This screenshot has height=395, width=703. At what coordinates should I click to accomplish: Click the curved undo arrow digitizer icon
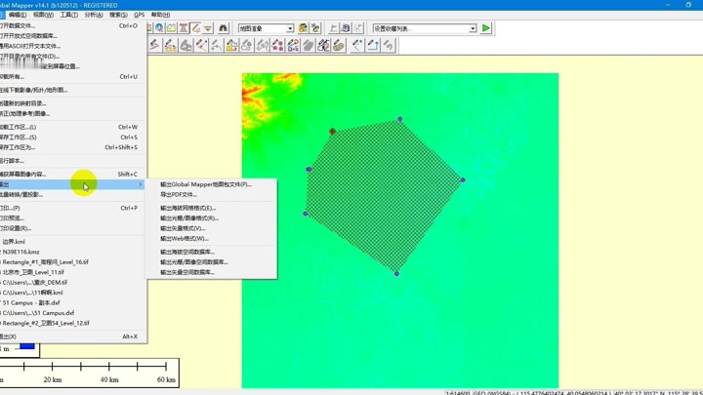[x=389, y=45]
